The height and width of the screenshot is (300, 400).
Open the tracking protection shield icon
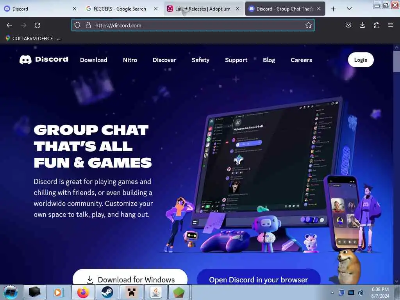point(77,25)
